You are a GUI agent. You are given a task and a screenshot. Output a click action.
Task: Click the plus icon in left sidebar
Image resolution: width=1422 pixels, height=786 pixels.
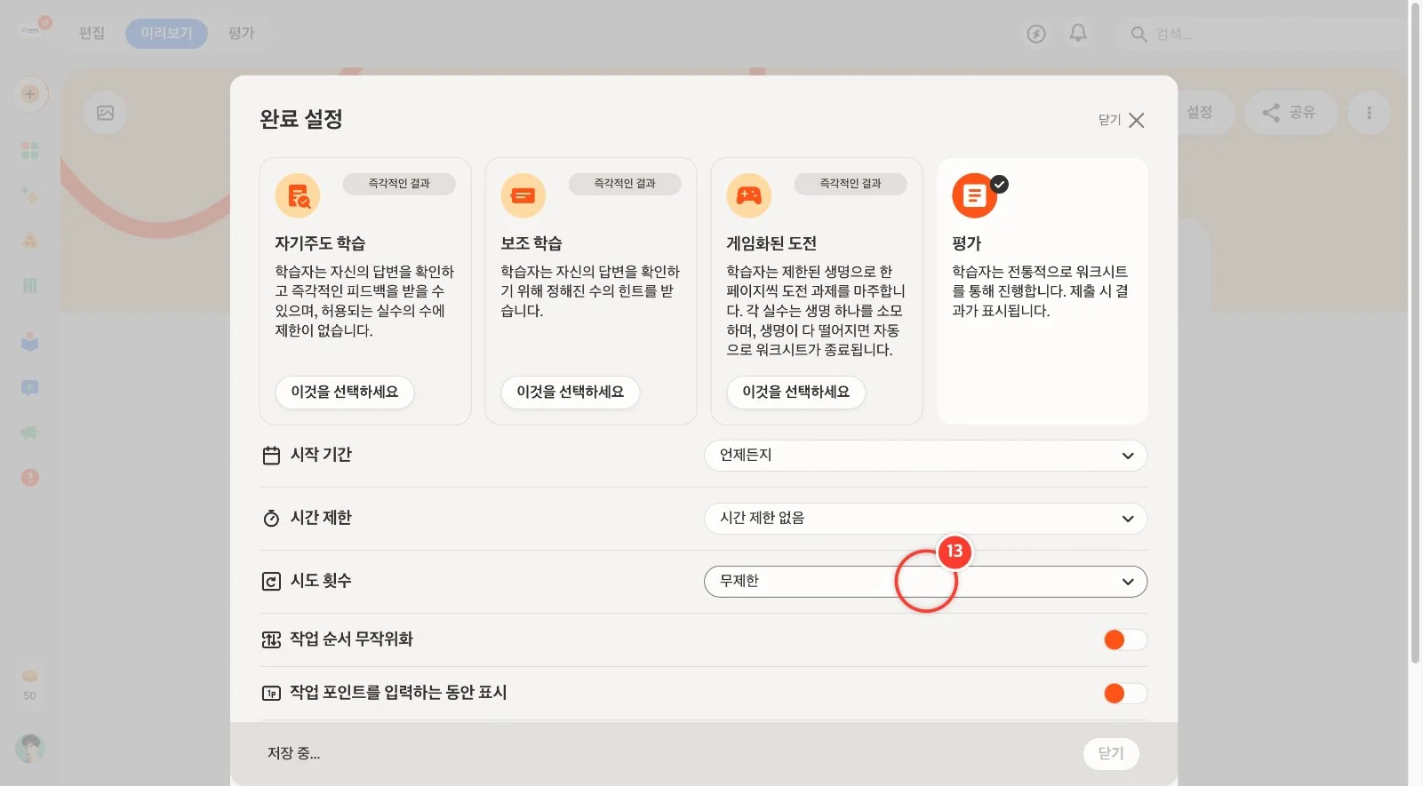coord(30,94)
